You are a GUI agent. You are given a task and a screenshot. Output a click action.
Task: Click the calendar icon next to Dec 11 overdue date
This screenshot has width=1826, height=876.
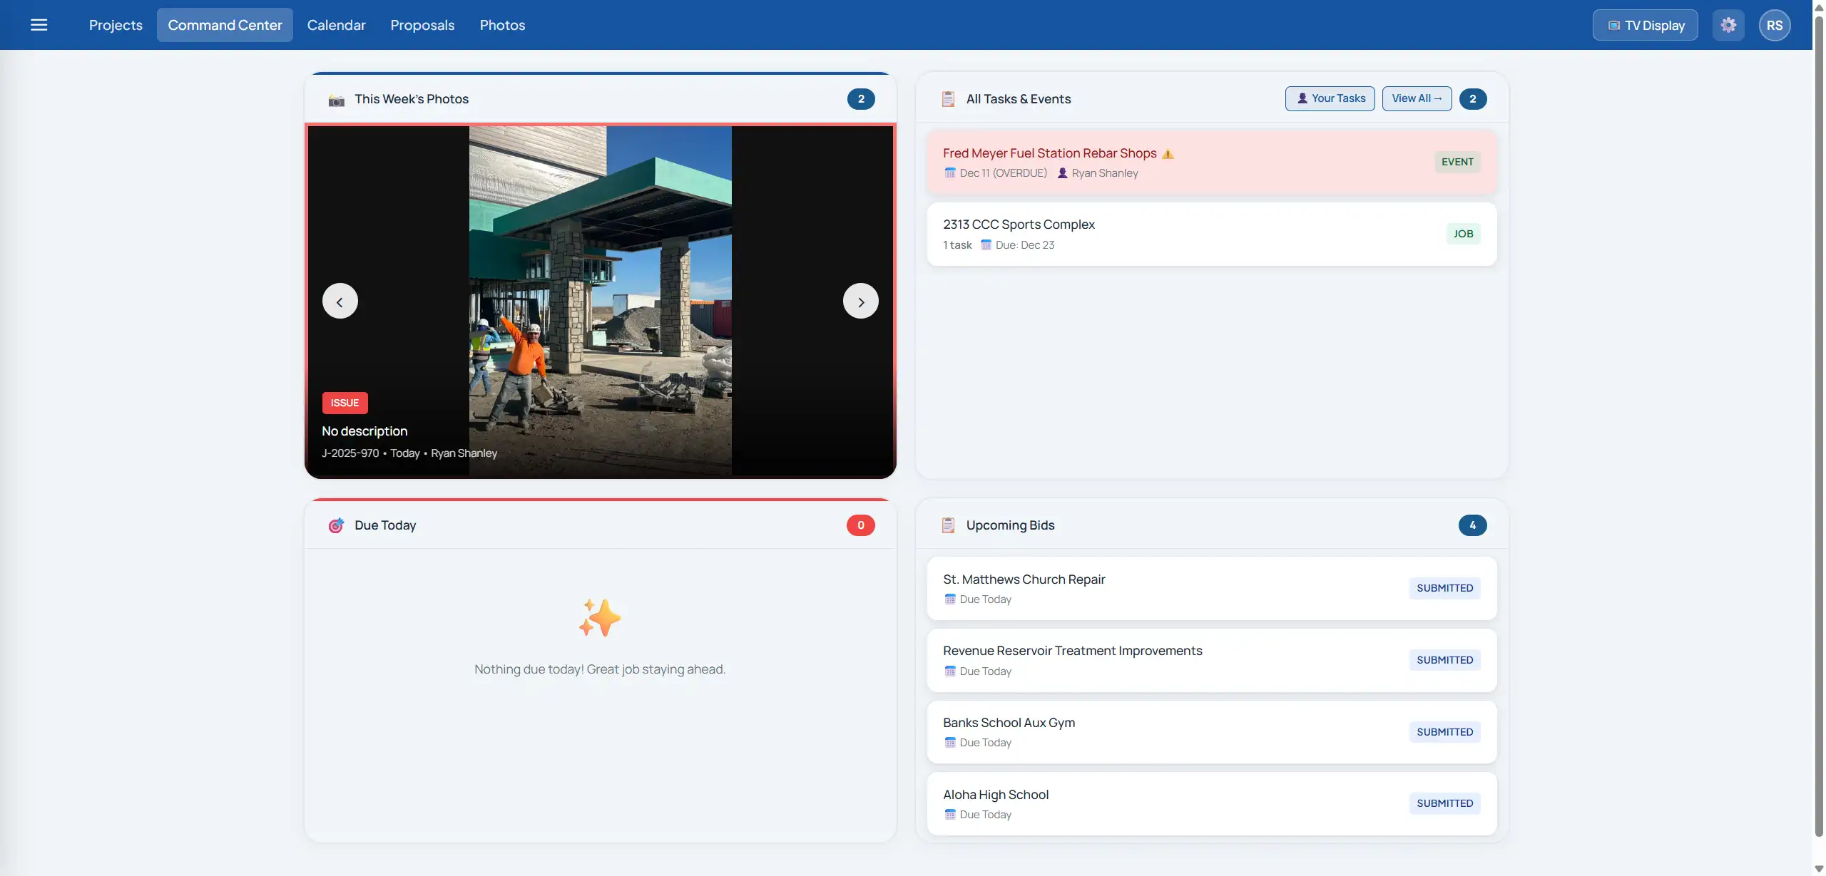(x=950, y=172)
